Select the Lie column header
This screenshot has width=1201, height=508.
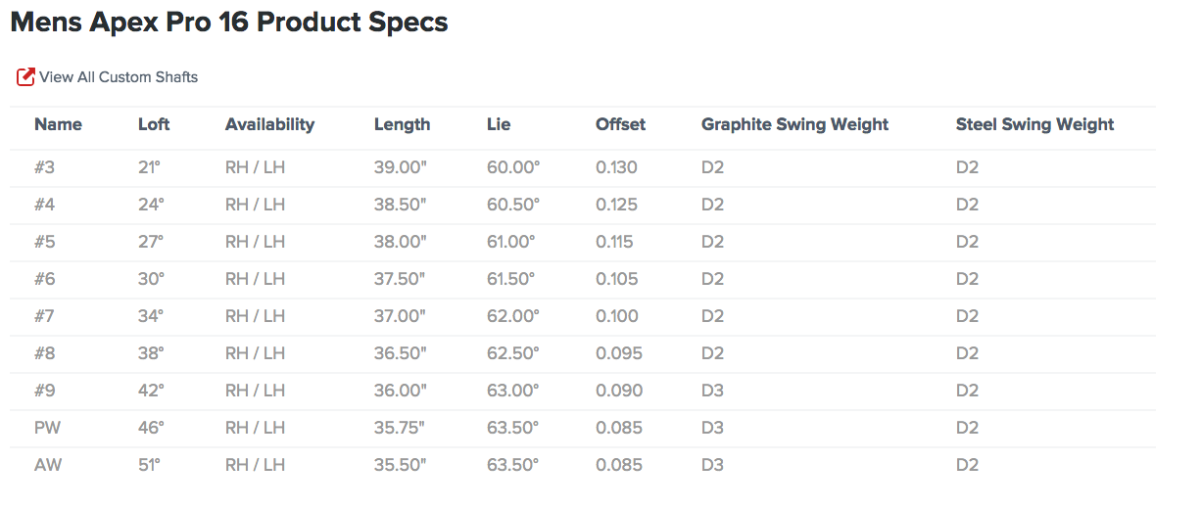[499, 124]
